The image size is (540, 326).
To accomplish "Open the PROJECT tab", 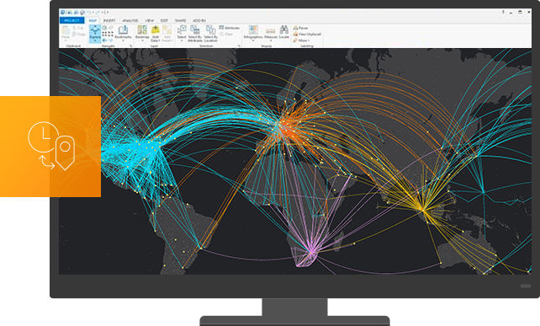I will 72,20.
